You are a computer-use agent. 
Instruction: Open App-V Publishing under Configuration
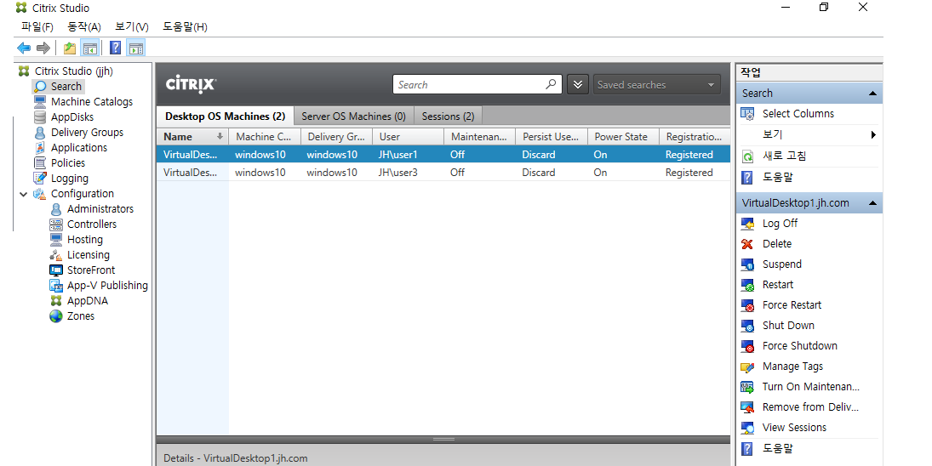tap(107, 286)
